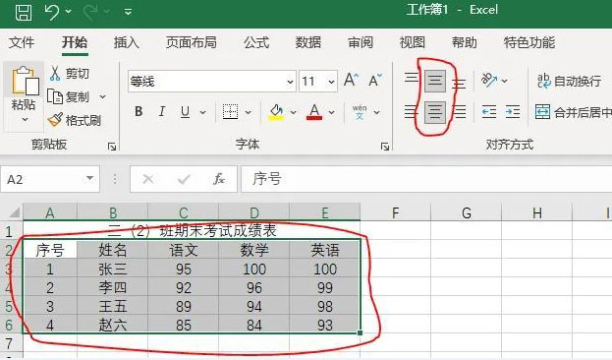This screenshot has width=612, height=360.
Task: Increase font size with large A
Action: pyautogui.click(x=352, y=81)
